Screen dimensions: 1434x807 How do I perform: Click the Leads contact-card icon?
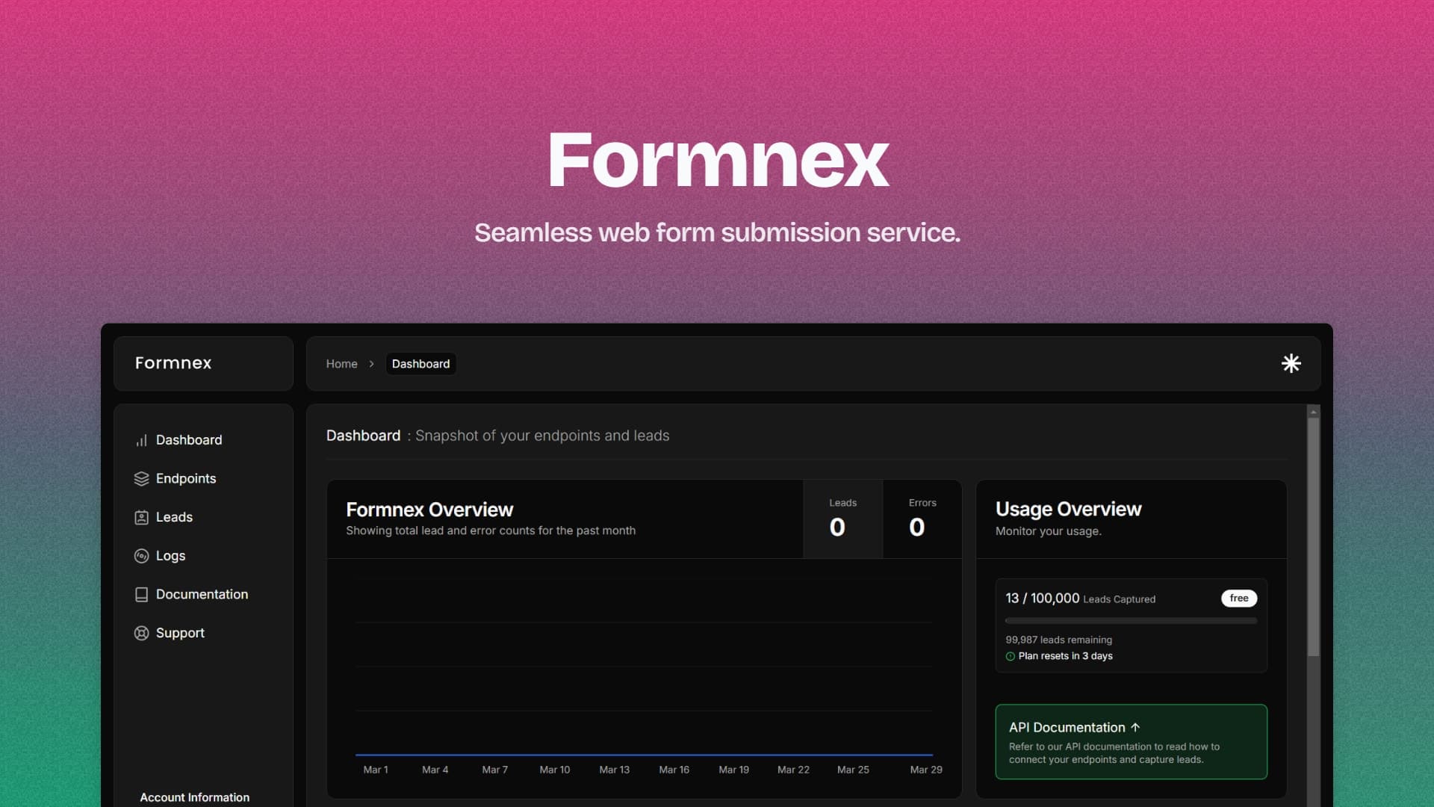[142, 517]
